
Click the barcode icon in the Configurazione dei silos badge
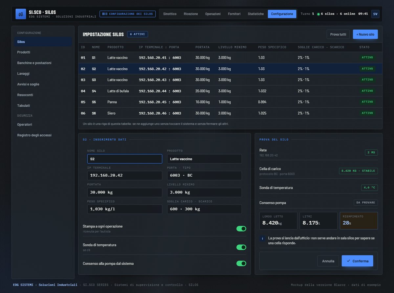coord(105,14)
